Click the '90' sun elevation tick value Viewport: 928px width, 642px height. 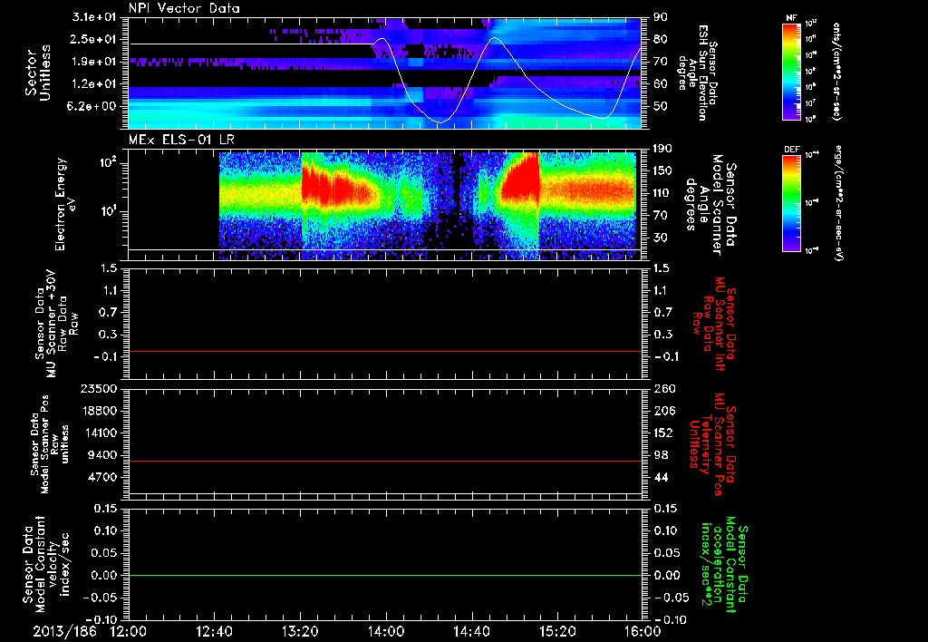[x=661, y=17]
